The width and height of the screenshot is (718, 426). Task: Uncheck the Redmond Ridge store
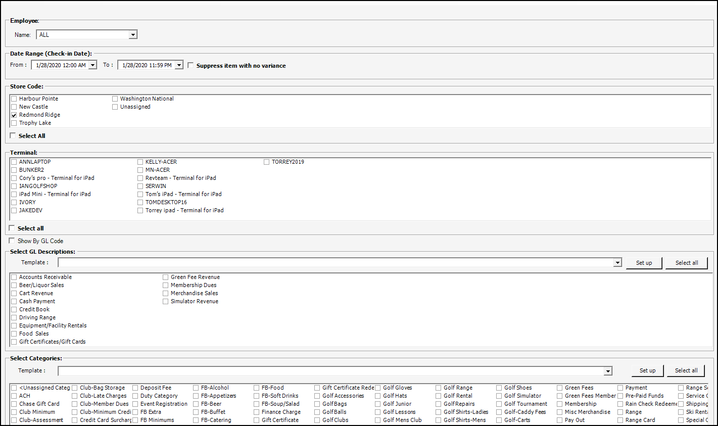tap(14, 115)
